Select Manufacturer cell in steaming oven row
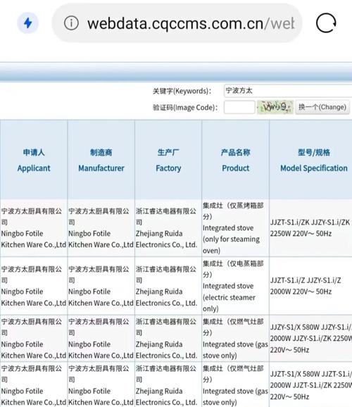 click(101, 228)
